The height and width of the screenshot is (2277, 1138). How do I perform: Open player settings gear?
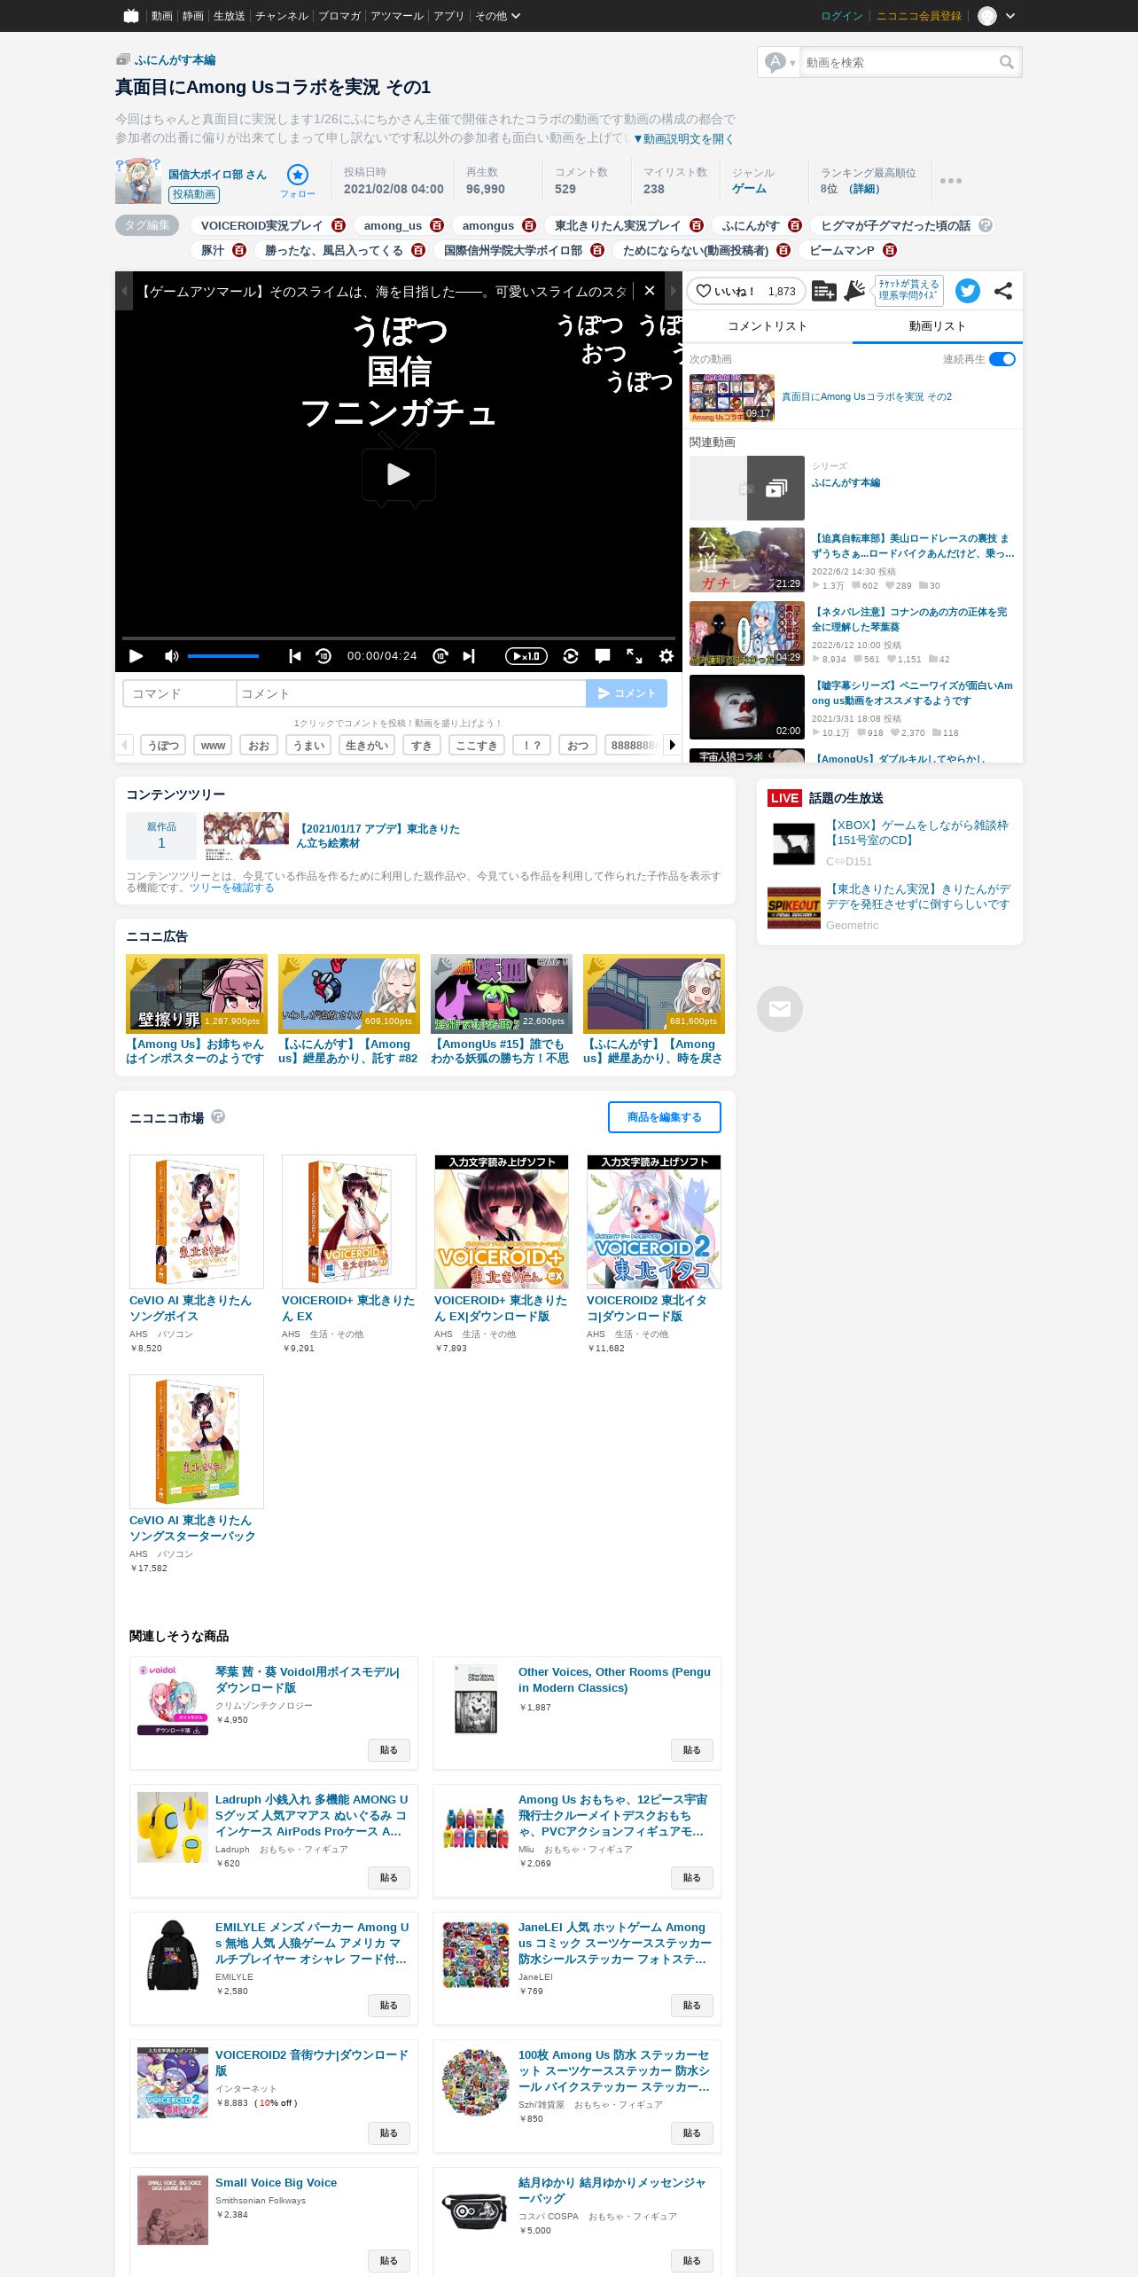(666, 656)
